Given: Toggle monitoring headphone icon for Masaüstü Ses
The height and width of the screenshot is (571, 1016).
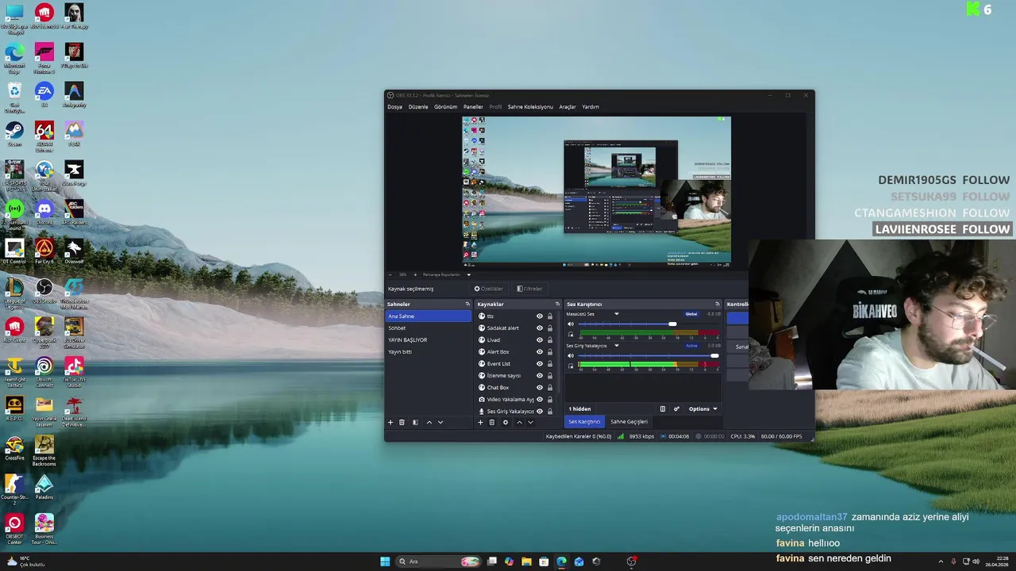Looking at the screenshot, I should [x=570, y=334].
